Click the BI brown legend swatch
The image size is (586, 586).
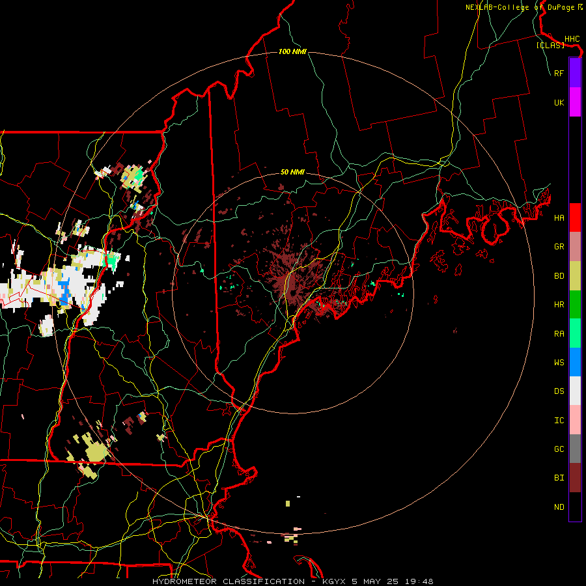pyautogui.click(x=575, y=478)
